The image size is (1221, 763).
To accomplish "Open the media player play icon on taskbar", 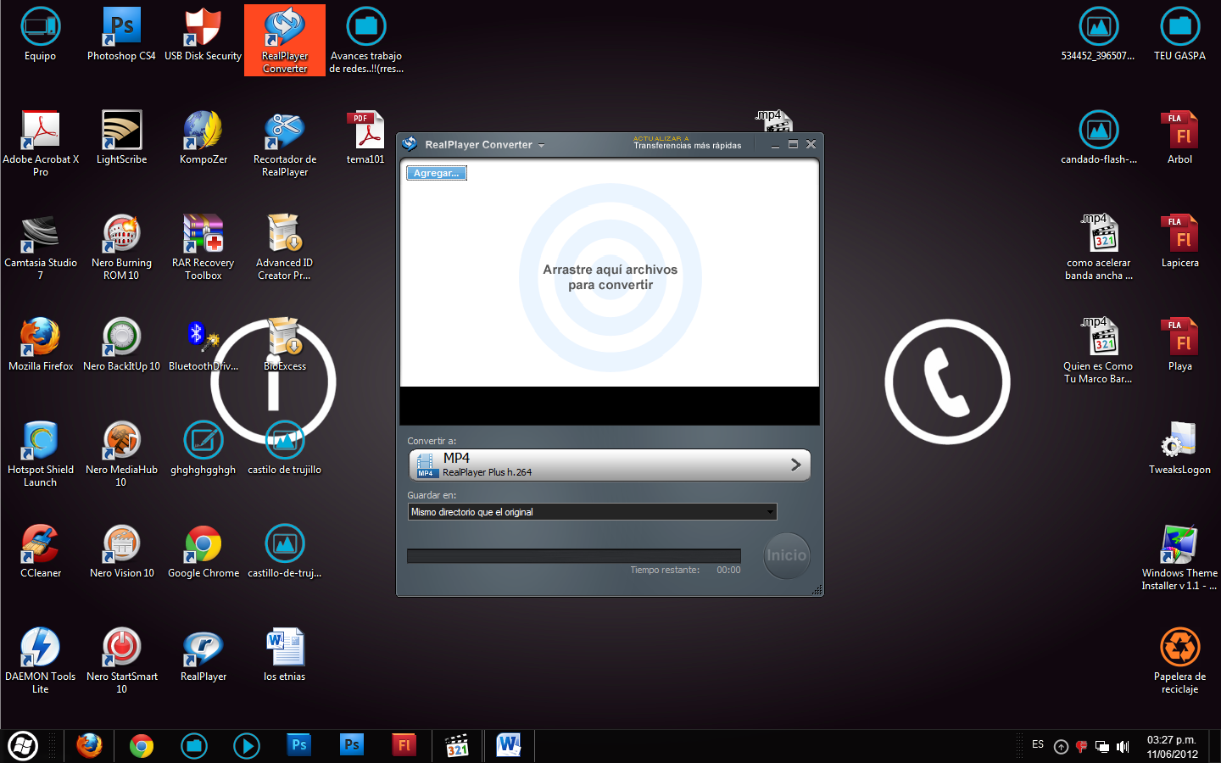I will point(247,746).
